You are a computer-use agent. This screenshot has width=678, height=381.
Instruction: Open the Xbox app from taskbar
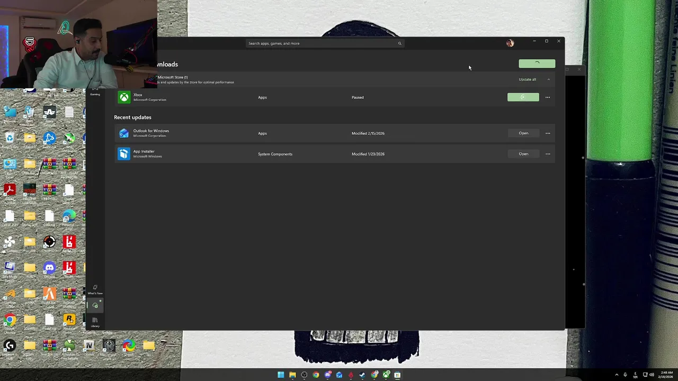coord(386,375)
